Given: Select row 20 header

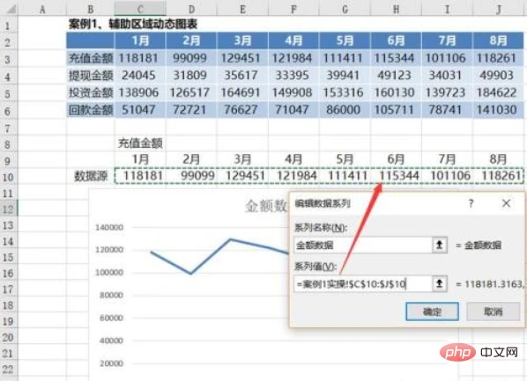Looking at the screenshot, I should coord(8,337).
